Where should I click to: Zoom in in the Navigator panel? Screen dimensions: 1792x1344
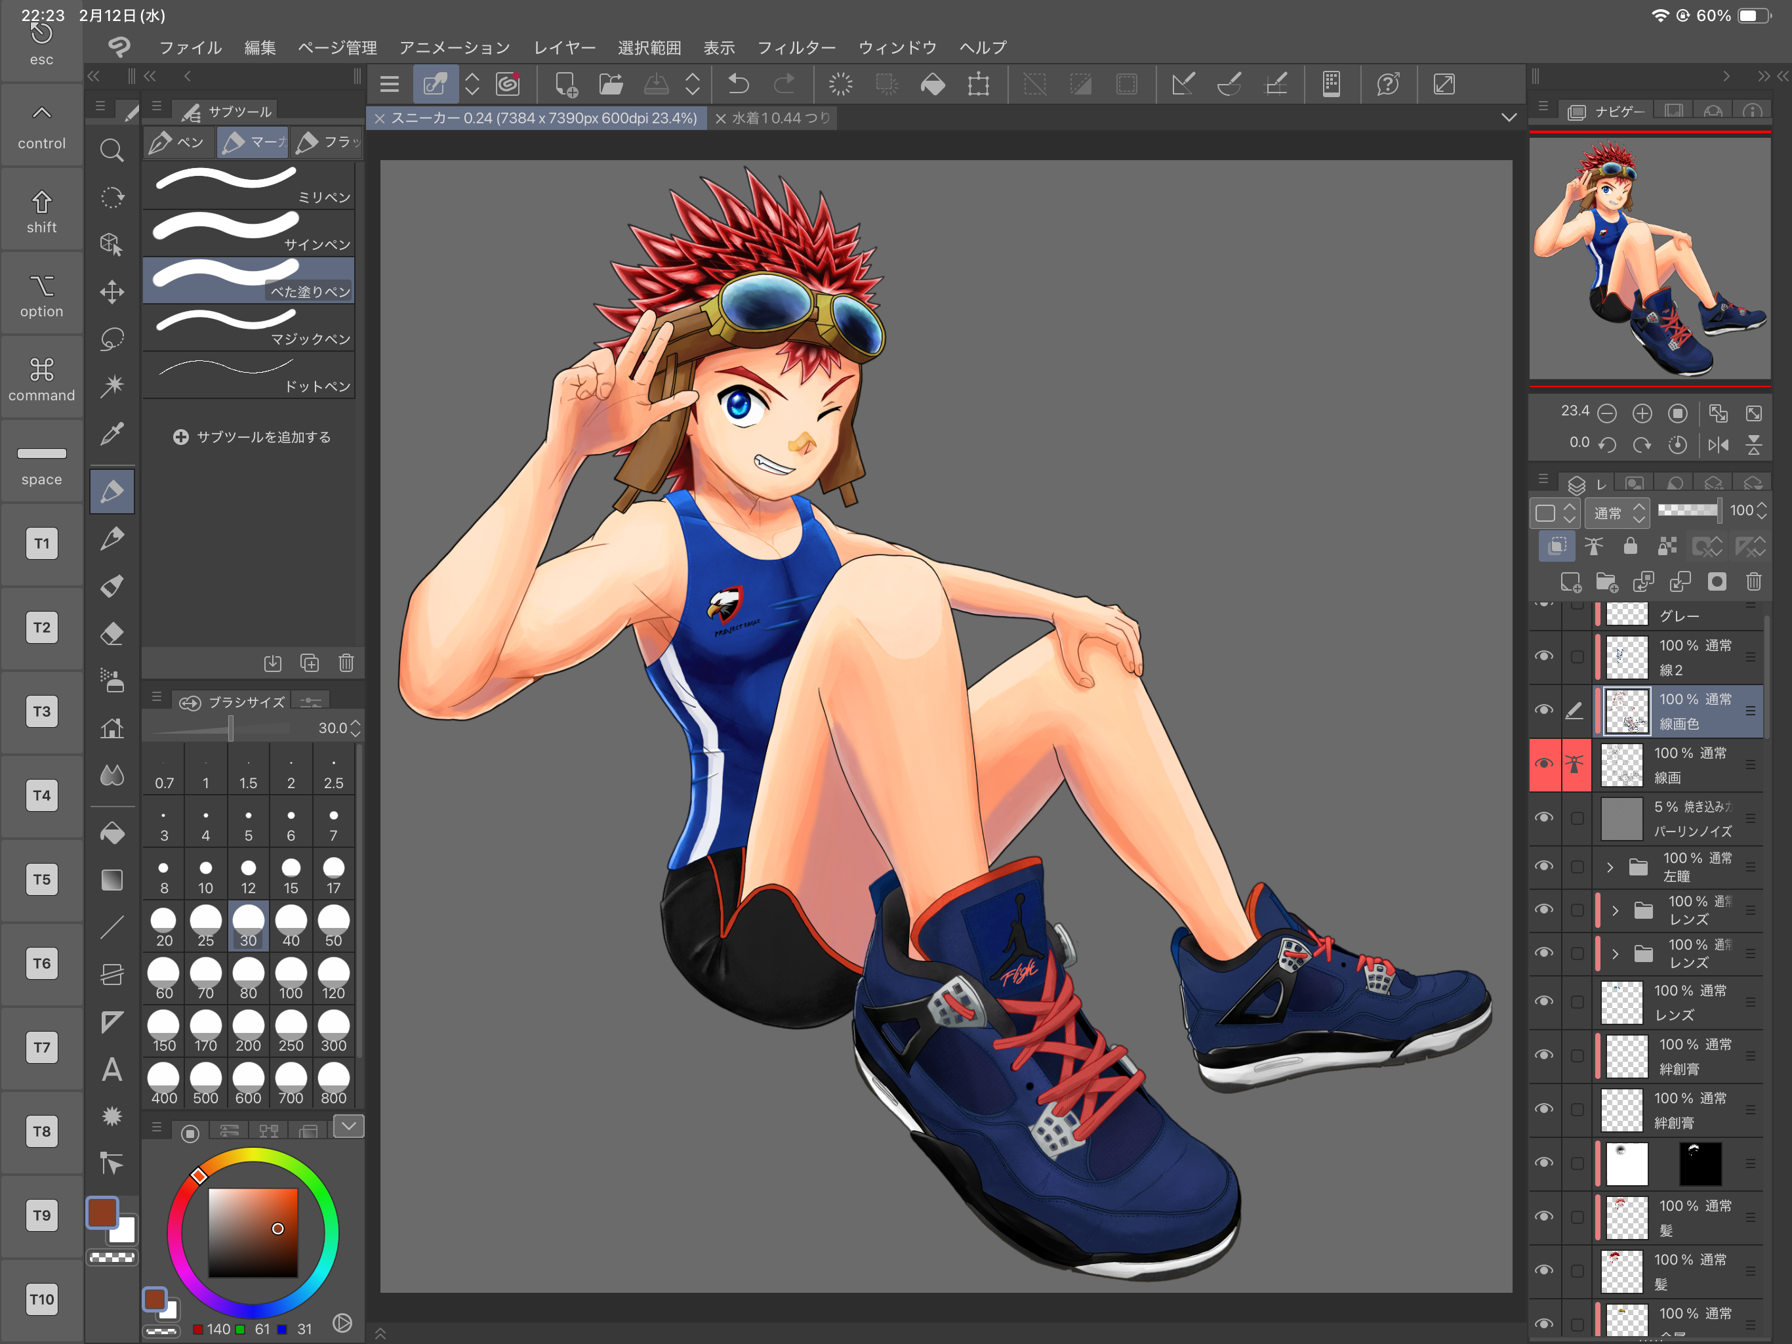pyautogui.click(x=1642, y=413)
